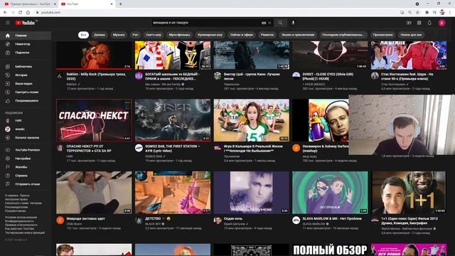455x256 pixels.
Task: Select the Мультфильмы filter chip
Action: pyautogui.click(x=179, y=35)
